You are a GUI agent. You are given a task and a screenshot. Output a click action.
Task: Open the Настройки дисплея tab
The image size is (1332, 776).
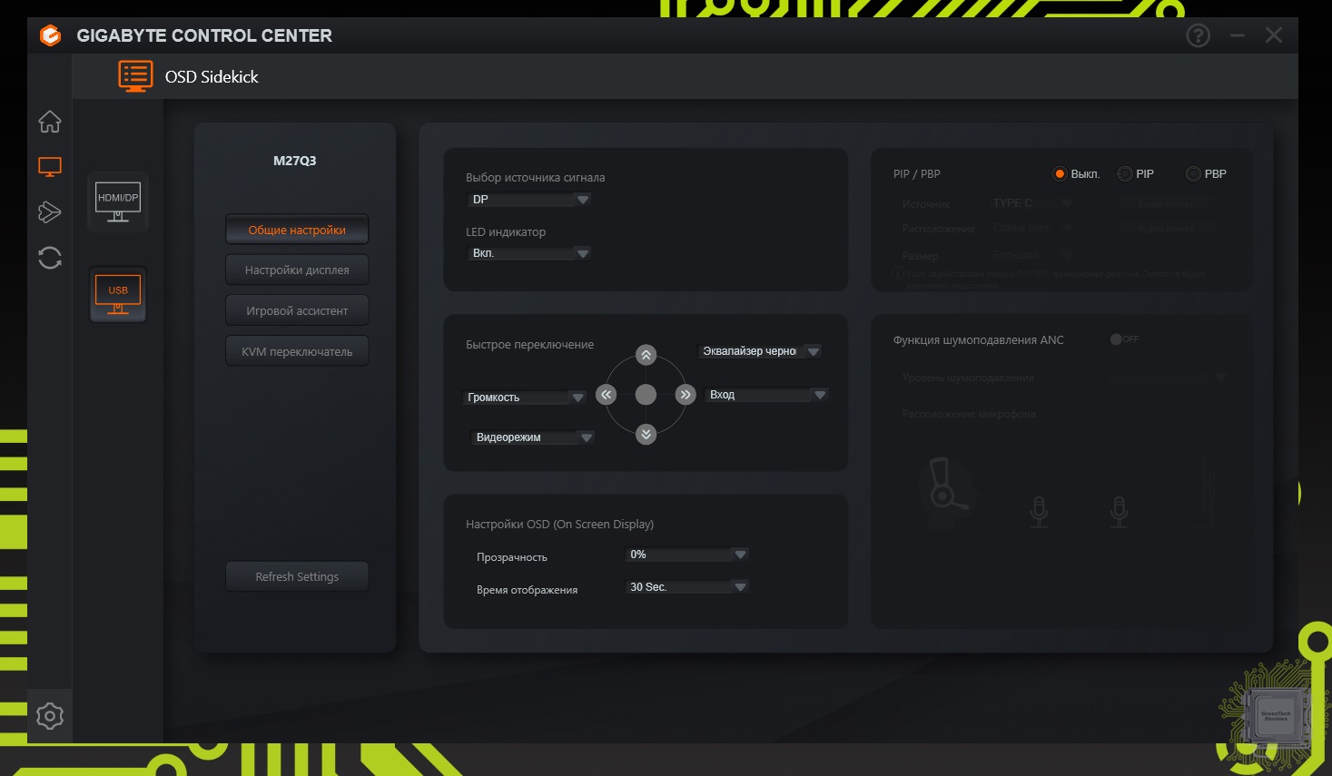(x=297, y=270)
